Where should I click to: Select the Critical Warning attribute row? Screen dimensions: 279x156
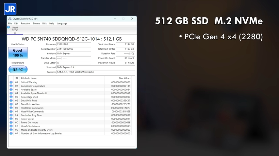[70, 82]
